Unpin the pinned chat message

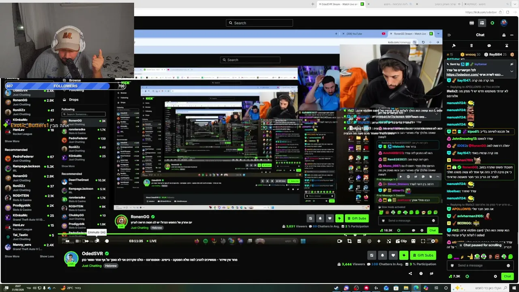[512, 64]
